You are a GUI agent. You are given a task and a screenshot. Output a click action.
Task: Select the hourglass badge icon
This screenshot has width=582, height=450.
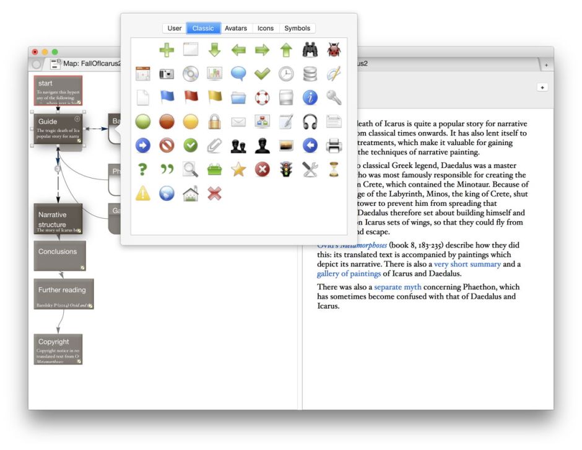(x=334, y=169)
